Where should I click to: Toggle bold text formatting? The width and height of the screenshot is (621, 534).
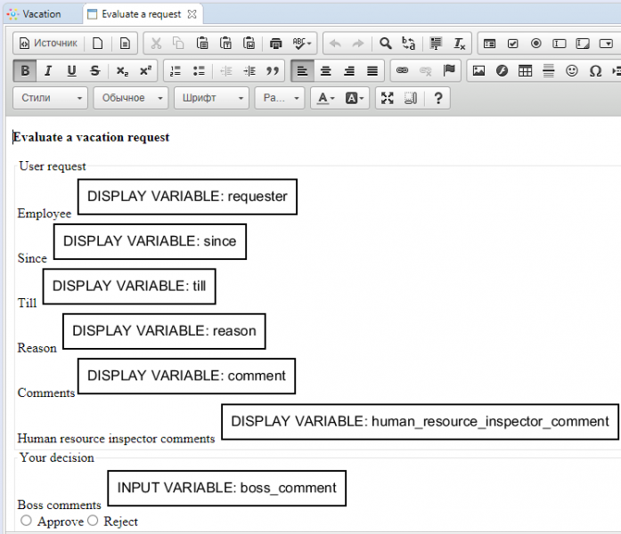(x=25, y=71)
